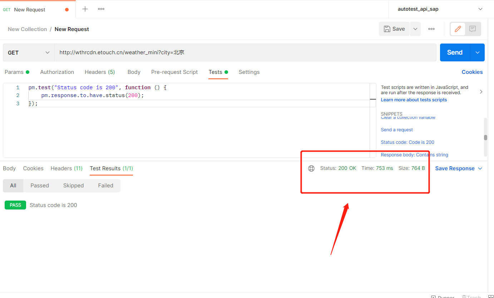Screen dimensions: 494x298
Task: Select the Test Results (1/1) tab
Action: coord(112,168)
